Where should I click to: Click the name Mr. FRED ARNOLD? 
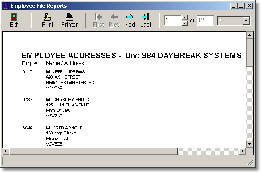tap(64, 128)
